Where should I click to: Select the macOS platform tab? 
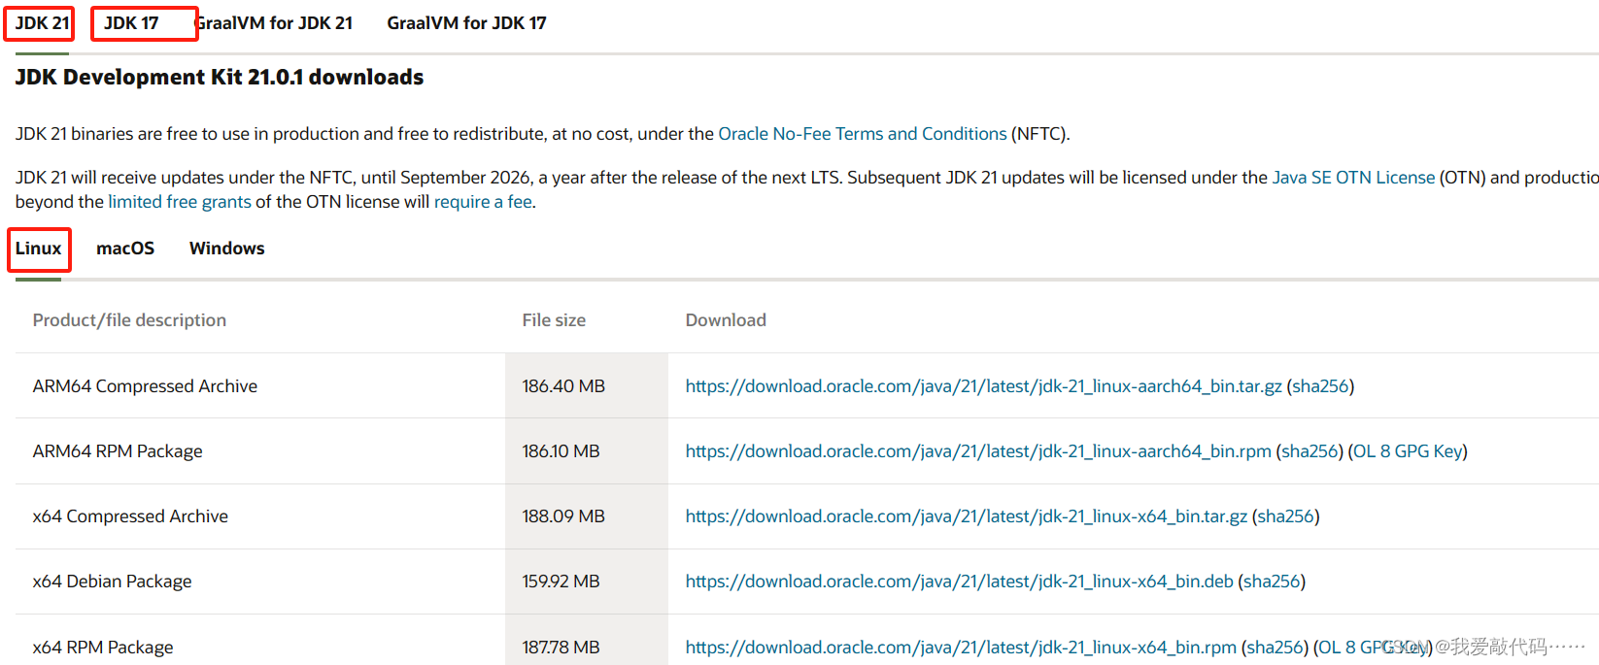(x=125, y=249)
